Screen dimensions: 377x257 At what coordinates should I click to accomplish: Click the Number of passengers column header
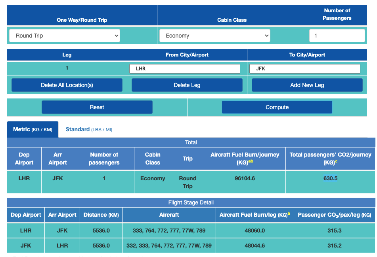104,159
